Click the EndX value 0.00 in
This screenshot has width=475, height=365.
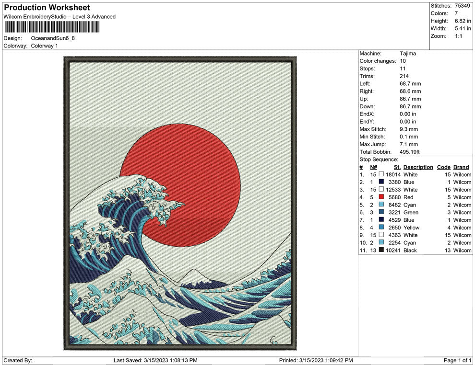[x=408, y=114]
